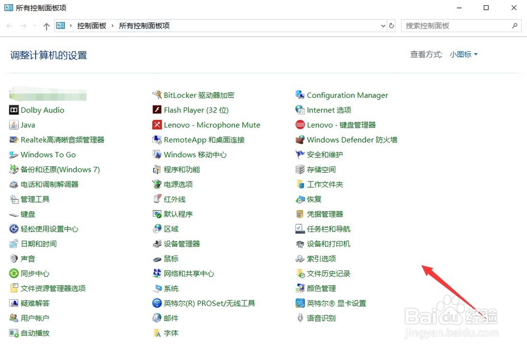
Task: Open 管理工具 link
Action: [35, 199]
